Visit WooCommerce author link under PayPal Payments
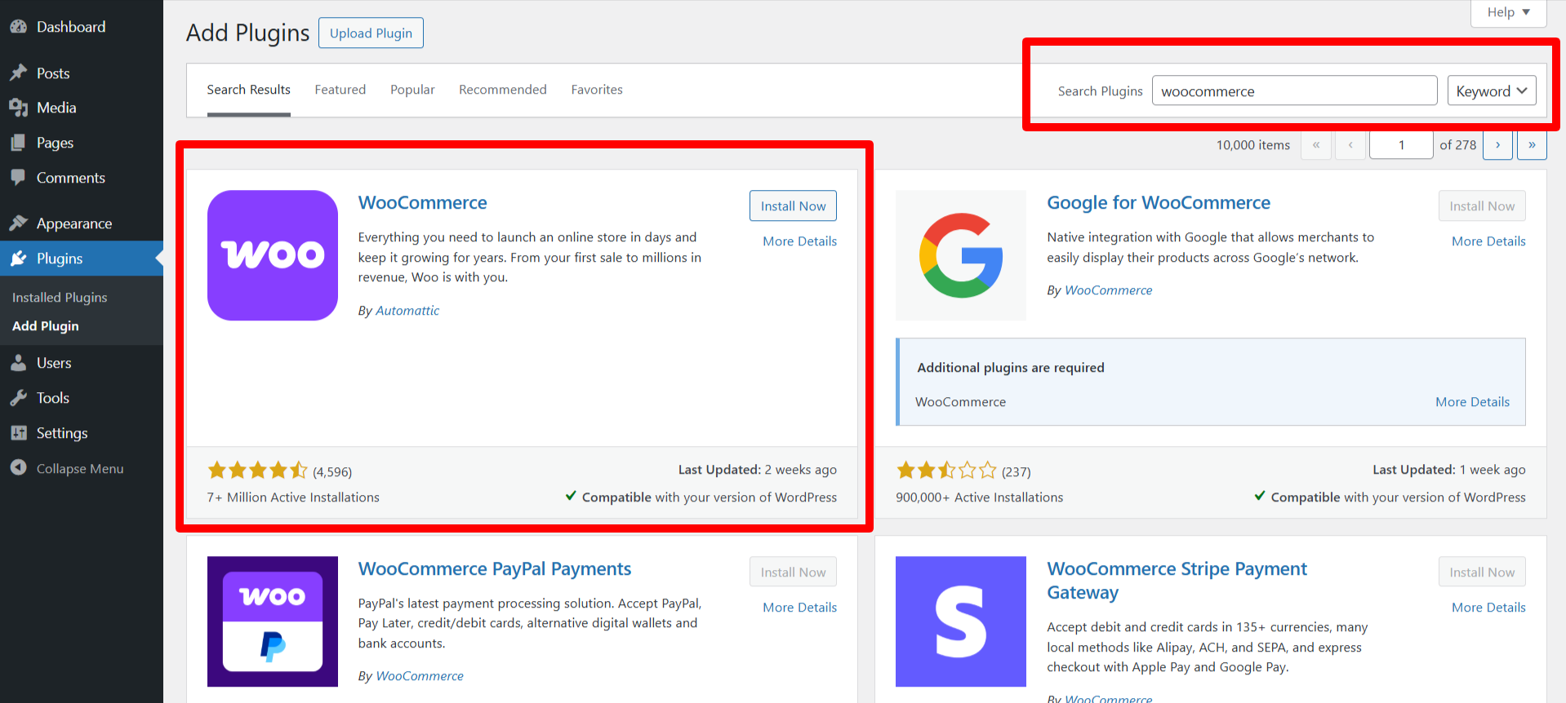 click(x=420, y=676)
